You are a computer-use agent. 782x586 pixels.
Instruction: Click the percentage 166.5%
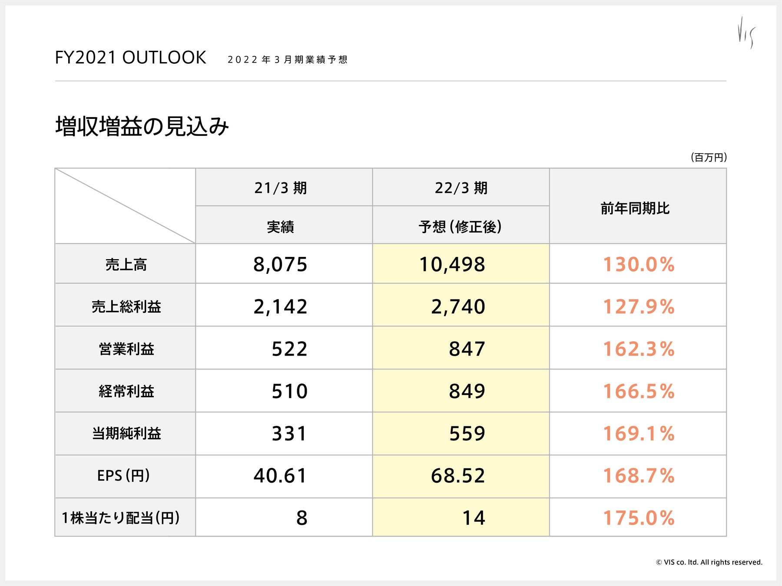639,391
